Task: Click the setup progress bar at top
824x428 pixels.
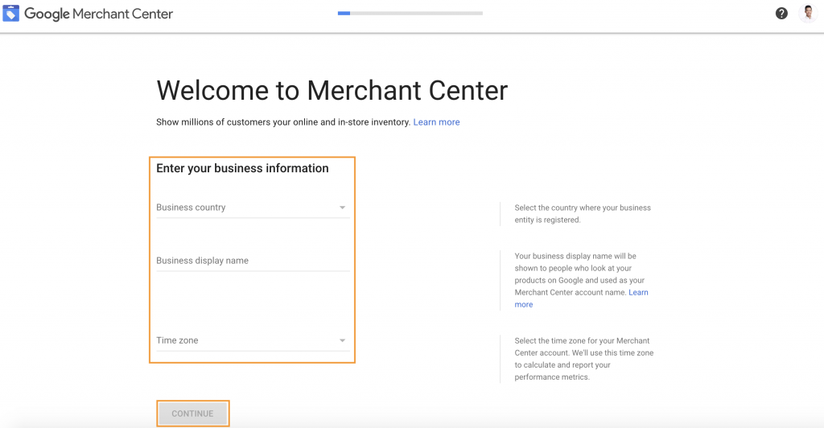Action: [x=410, y=13]
